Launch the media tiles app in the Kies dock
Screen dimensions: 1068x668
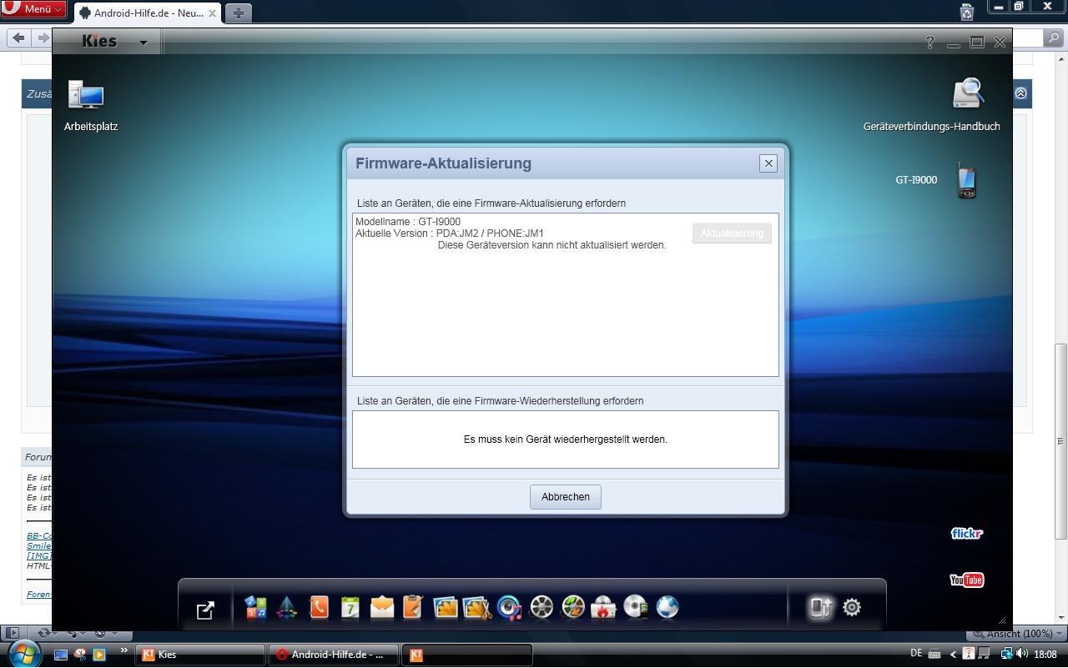point(255,607)
